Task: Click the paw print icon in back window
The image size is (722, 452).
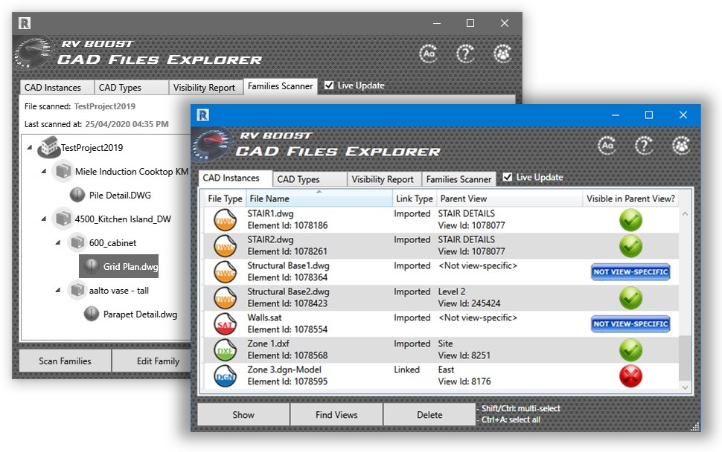Action: 502,54
